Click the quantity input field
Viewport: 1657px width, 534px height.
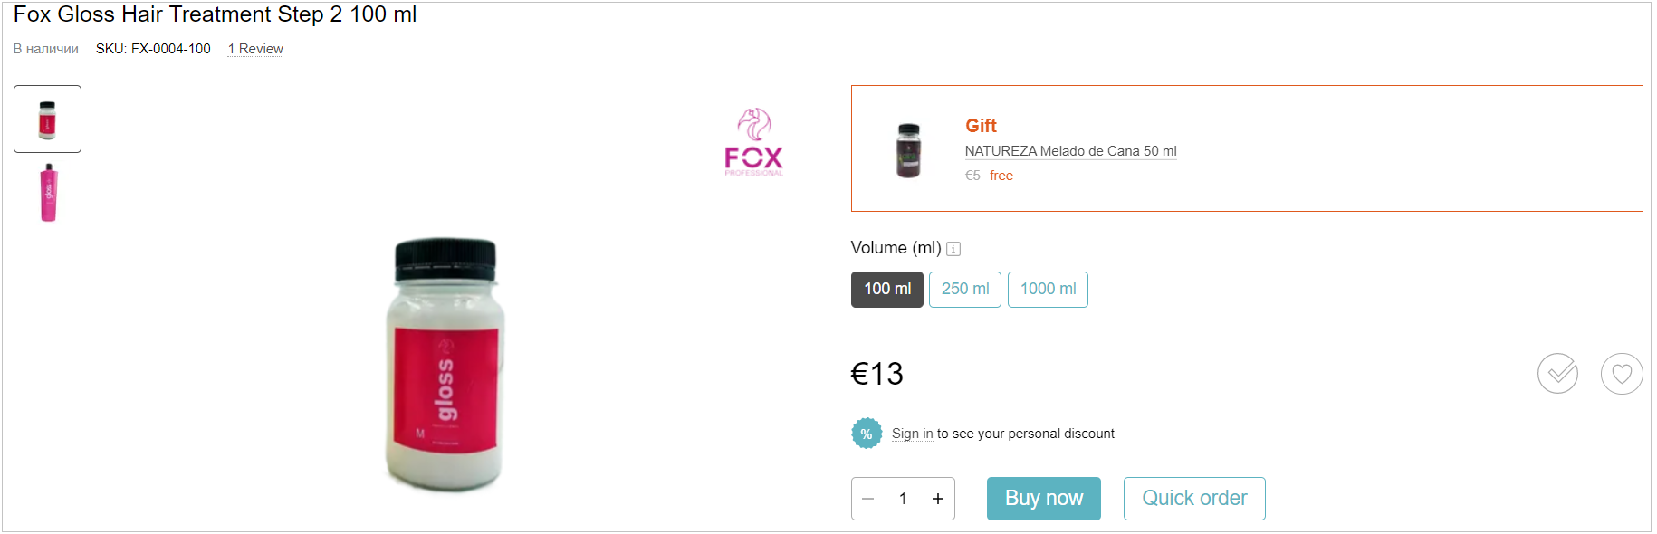[x=903, y=499]
